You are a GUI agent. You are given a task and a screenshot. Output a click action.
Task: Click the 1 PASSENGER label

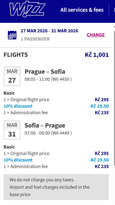click(x=35, y=39)
